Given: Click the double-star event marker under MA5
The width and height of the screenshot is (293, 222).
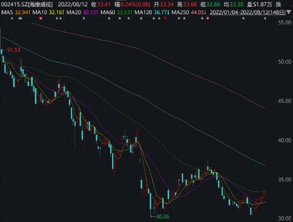Looking at the screenshot, I should [x=20, y=18].
